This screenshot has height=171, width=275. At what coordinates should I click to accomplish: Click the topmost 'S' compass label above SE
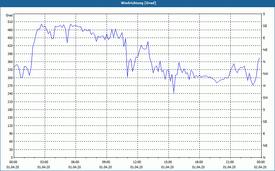264,14
